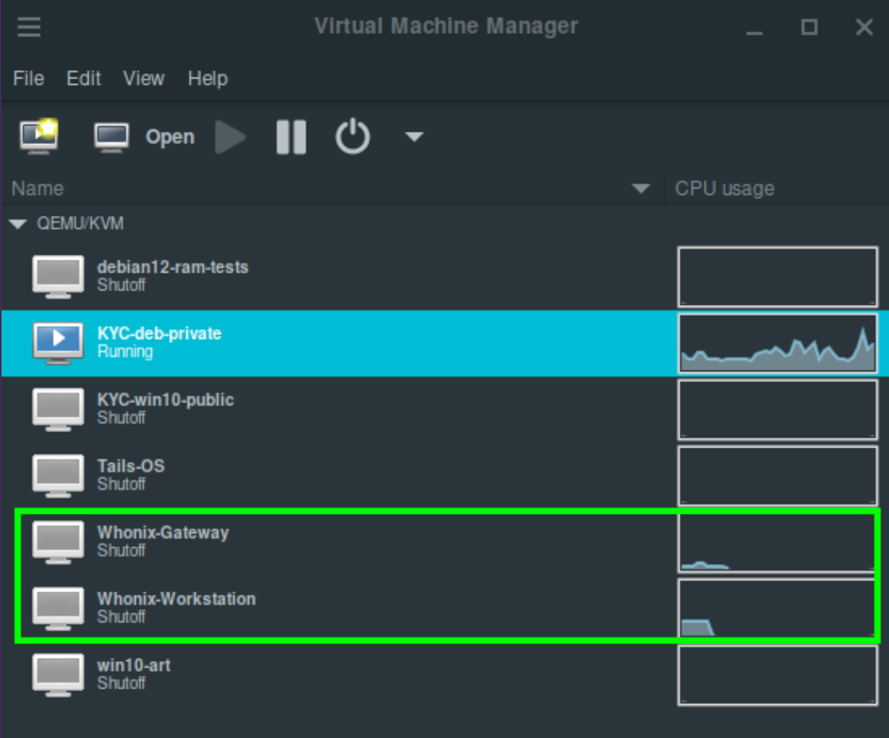Viewport: 889px width, 738px height.
Task: Select the win10-art virtual machine
Action: pyautogui.click(x=444, y=675)
